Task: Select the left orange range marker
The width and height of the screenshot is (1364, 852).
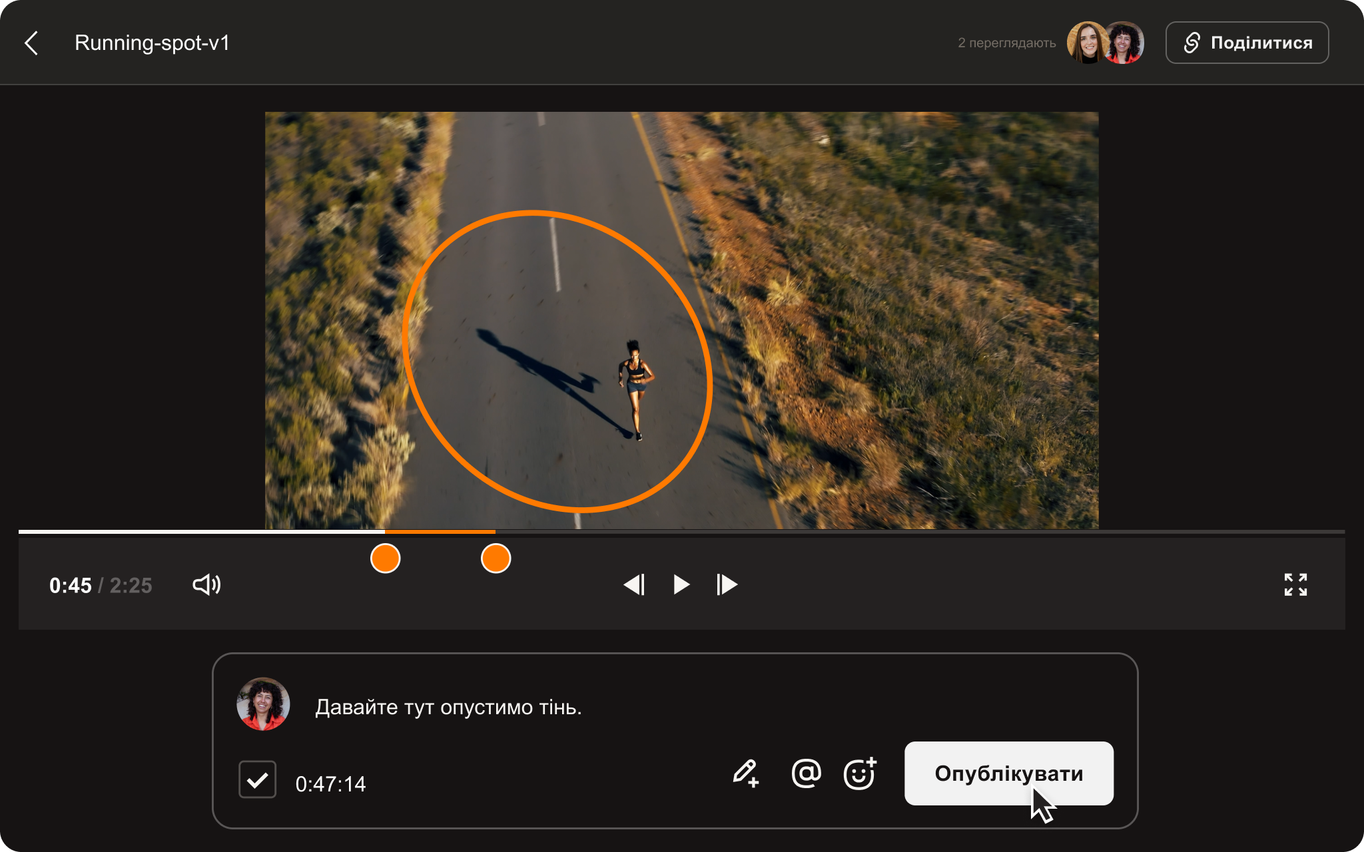Action: (385, 558)
